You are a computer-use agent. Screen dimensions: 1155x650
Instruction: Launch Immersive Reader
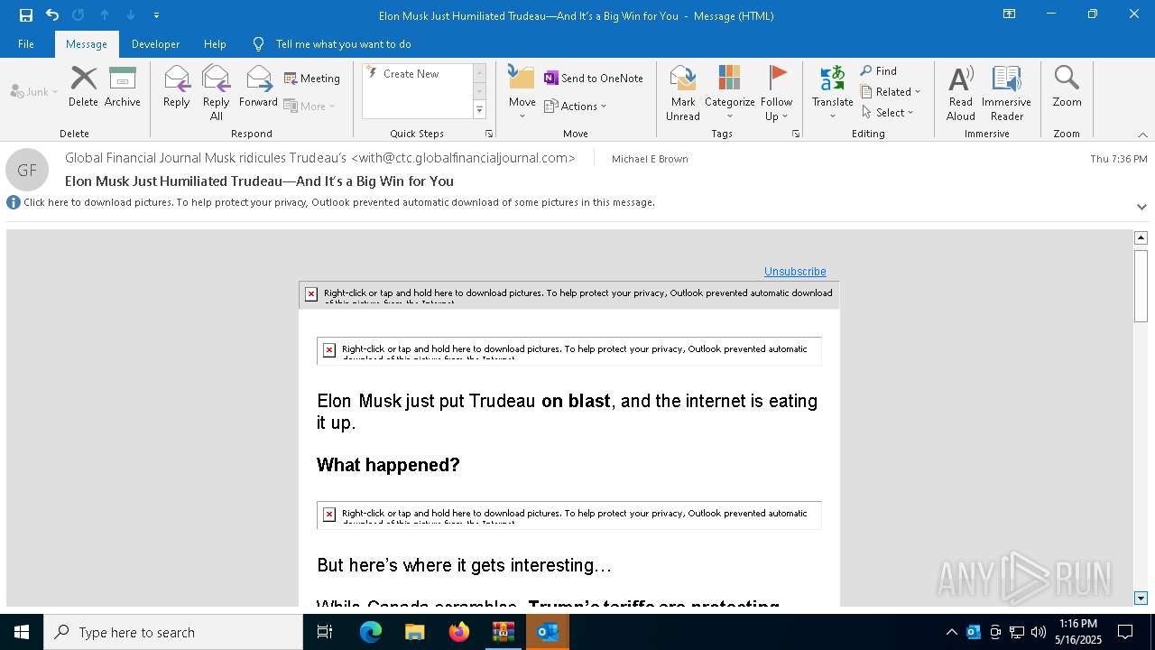pos(1006,92)
